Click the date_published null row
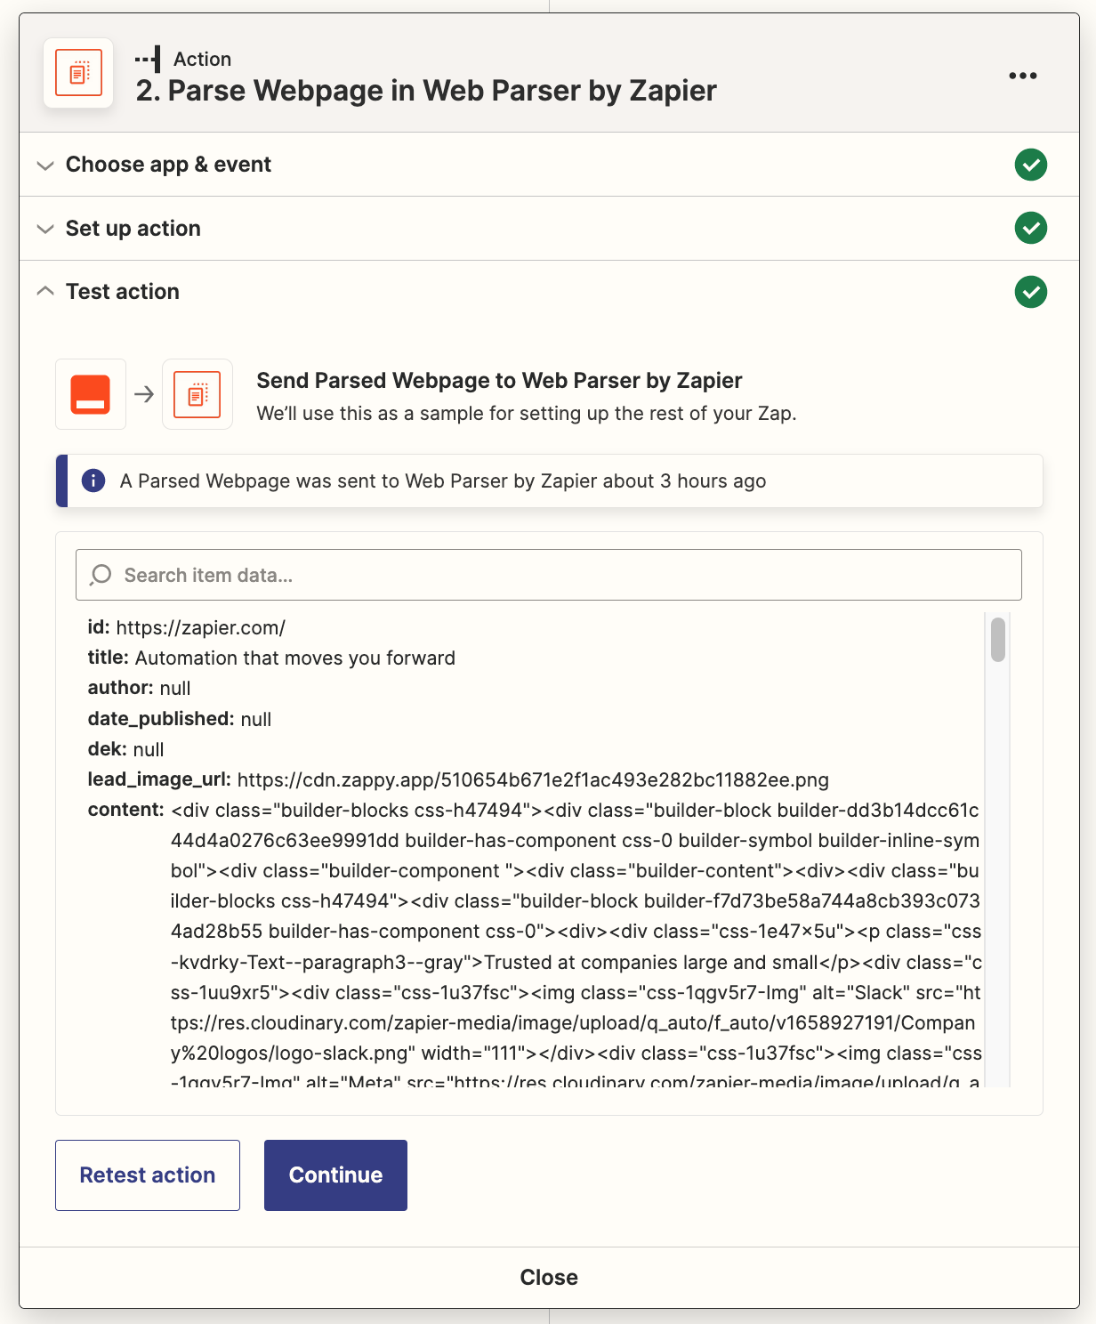 pos(180,718)
